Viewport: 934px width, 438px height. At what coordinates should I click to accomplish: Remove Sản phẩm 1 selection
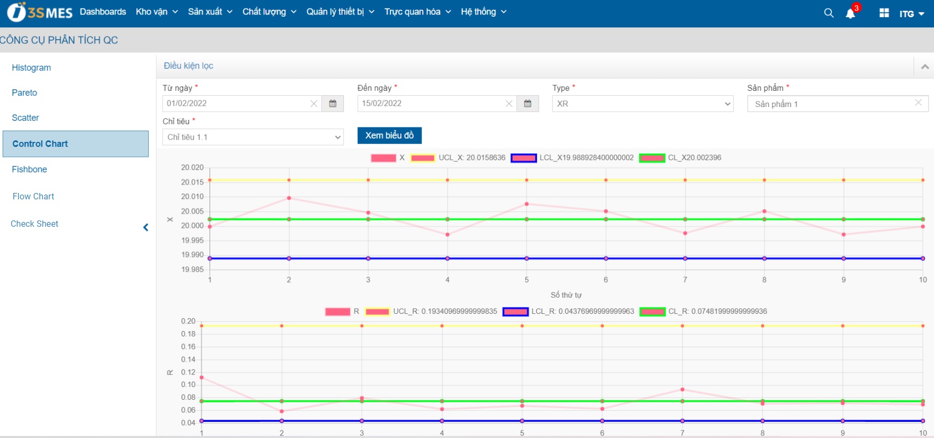click(x=918, y=103)
